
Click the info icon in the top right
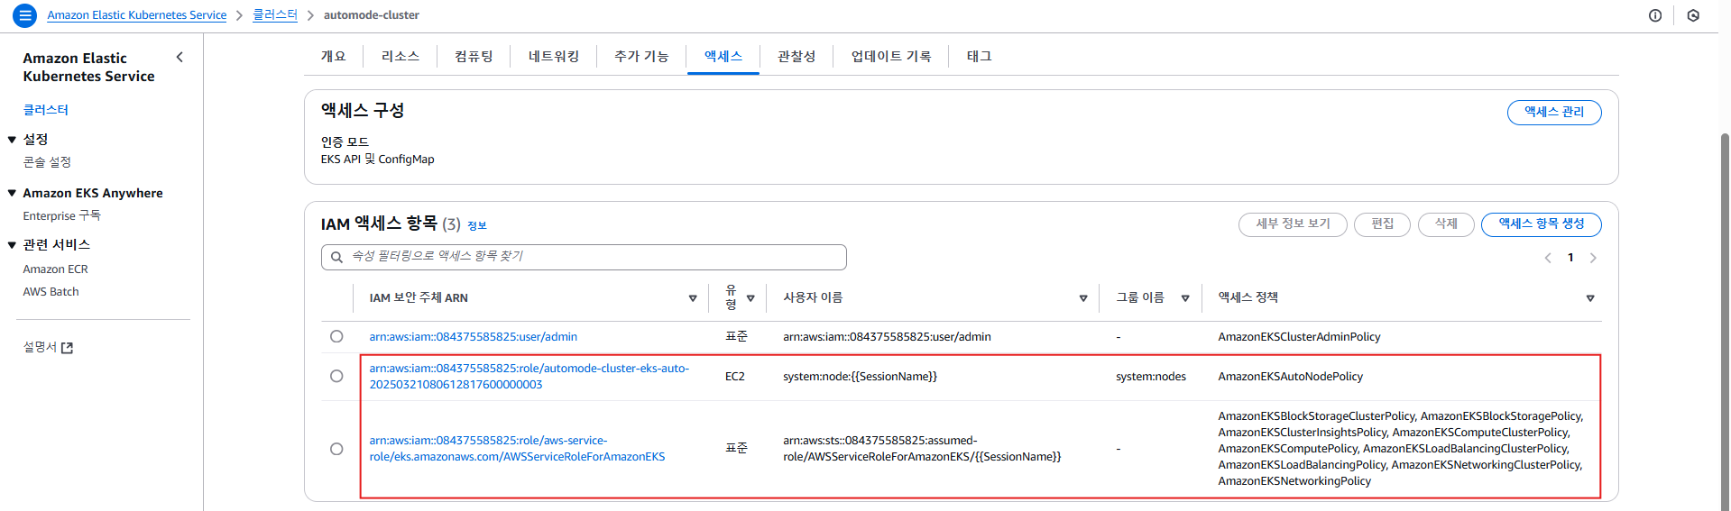[x=1655, y=15]
